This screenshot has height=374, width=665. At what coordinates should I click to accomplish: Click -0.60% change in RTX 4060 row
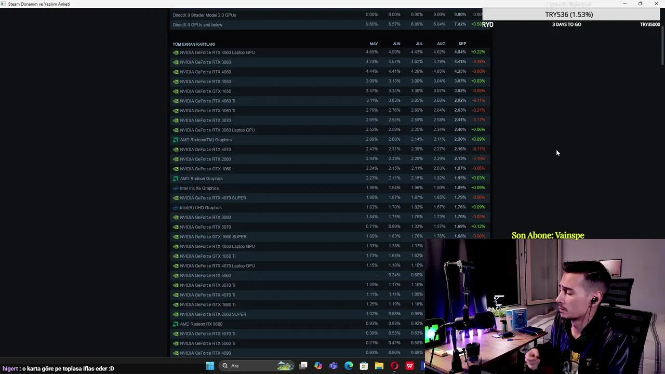click(x=478, y=72)
